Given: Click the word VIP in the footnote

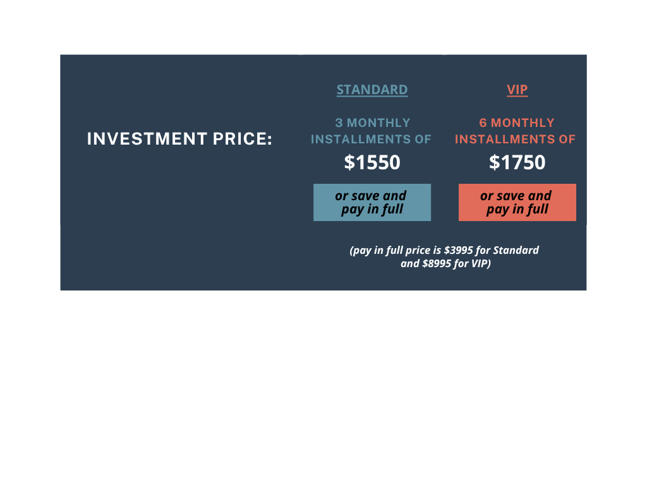Looking at the screenshot, I should click(x=479, y=264).
